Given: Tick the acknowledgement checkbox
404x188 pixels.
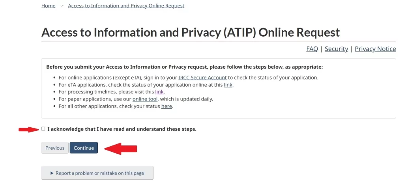Looking at the screenshot, I should [43, 129].
